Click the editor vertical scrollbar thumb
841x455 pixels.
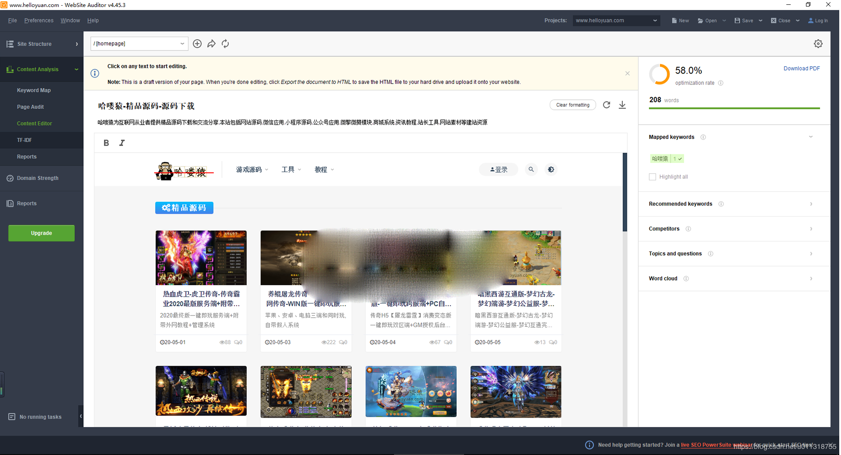tap(625, 192)
